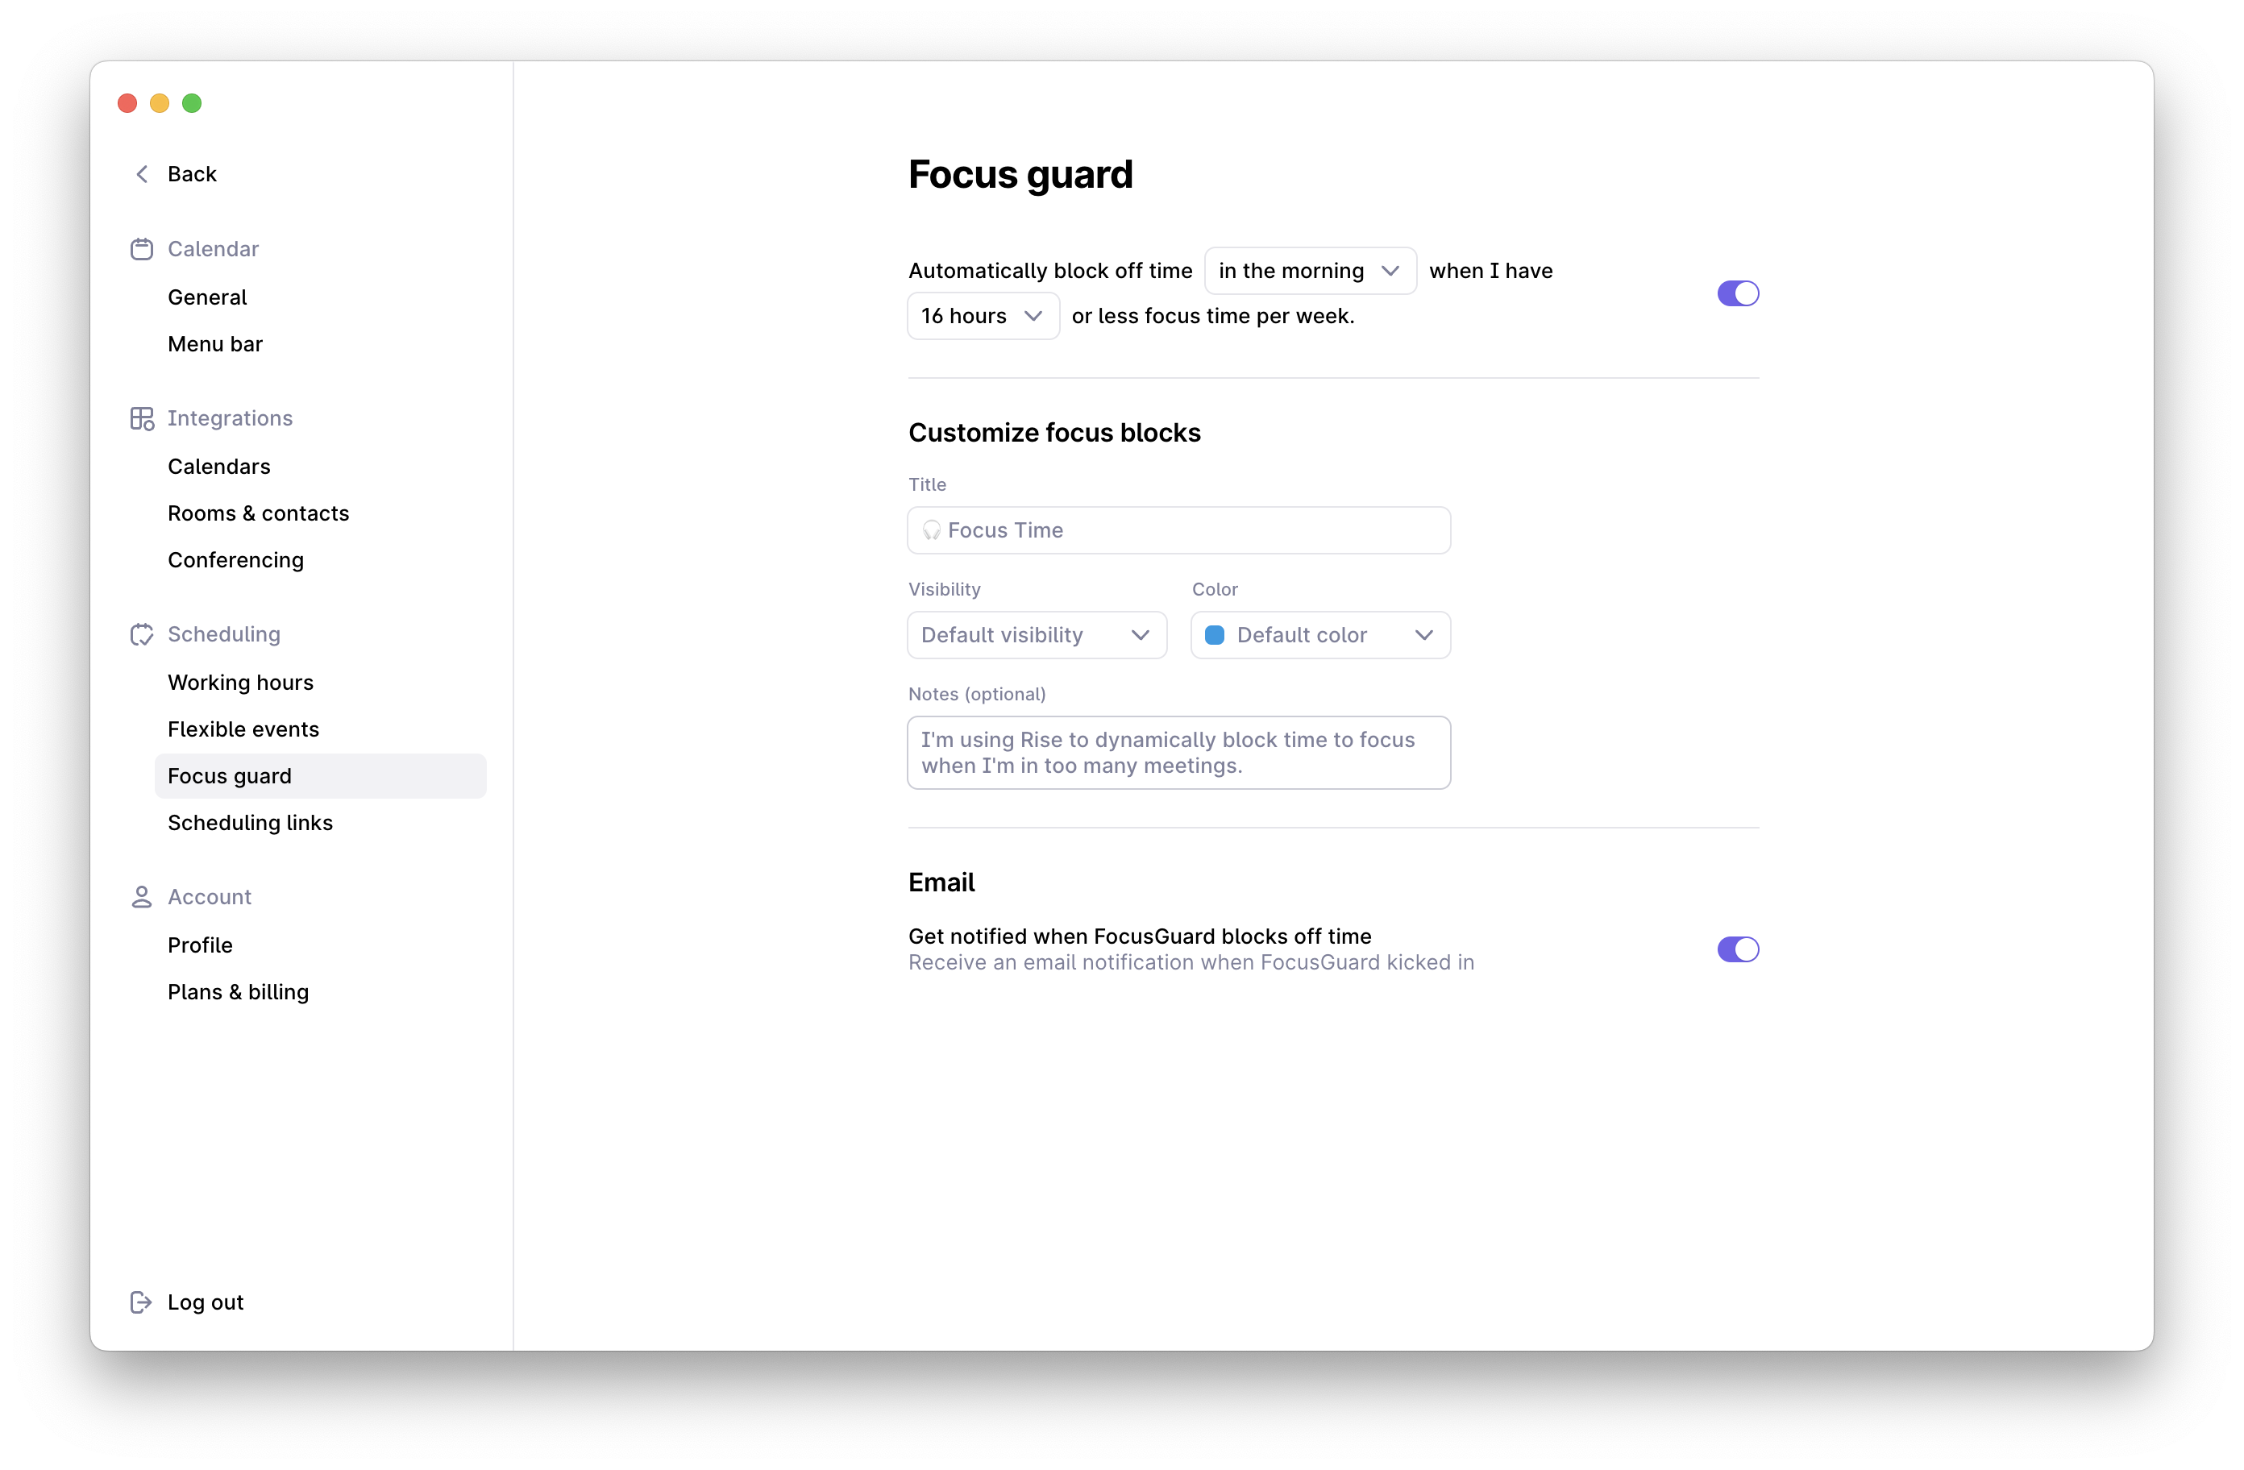2244x1470 pixels.
Task: Disable the automatic focus time blocking toggle
Action: (x=1737, y=293)
